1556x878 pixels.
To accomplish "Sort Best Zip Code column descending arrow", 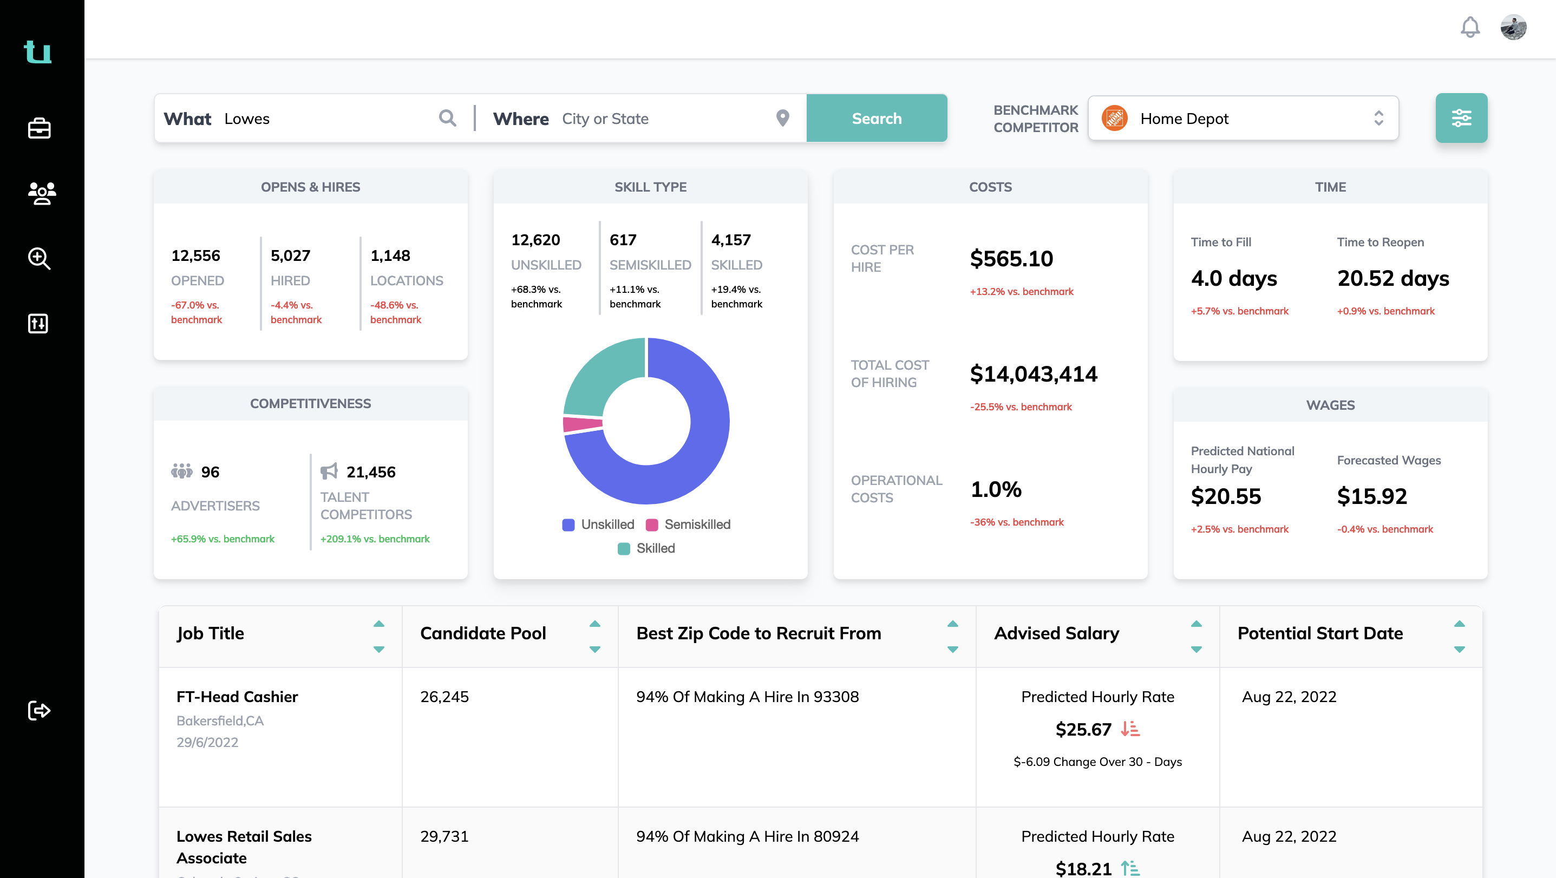I will pyautogui.click(x=952, y=650).
